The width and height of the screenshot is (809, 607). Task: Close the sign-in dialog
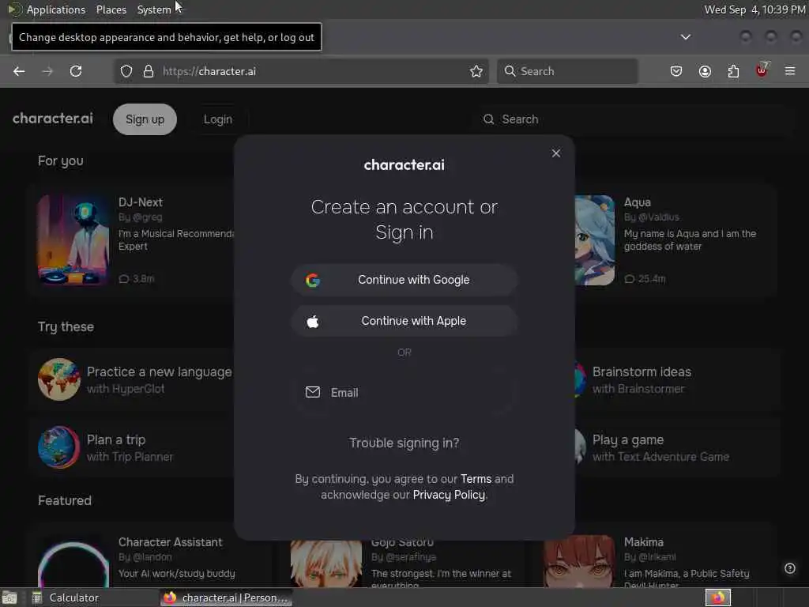(x=555, y=153)
